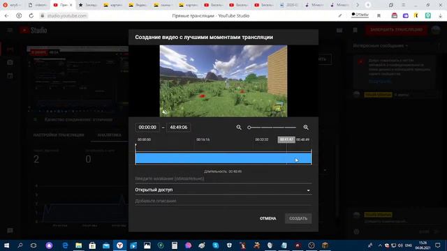Click the 00:32:32 timeline time label
The height and width of the screenshot is (251, 447).
click(262, 139)
